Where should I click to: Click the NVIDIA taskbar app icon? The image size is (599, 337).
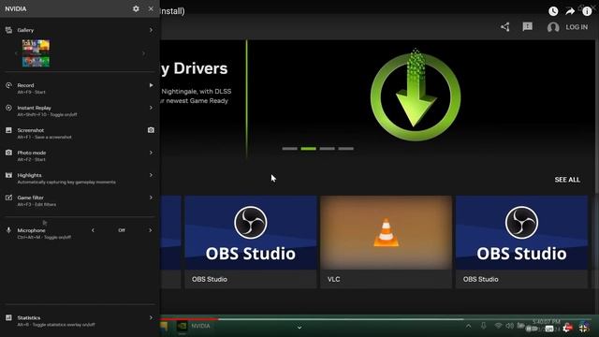183,326
